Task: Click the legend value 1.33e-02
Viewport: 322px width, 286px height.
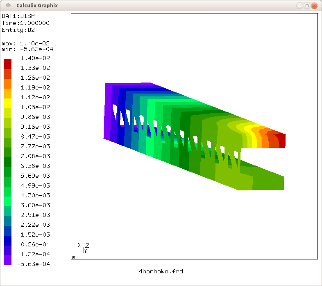Action: (35, 68)
